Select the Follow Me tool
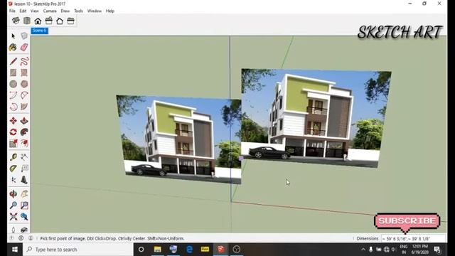 24,132
